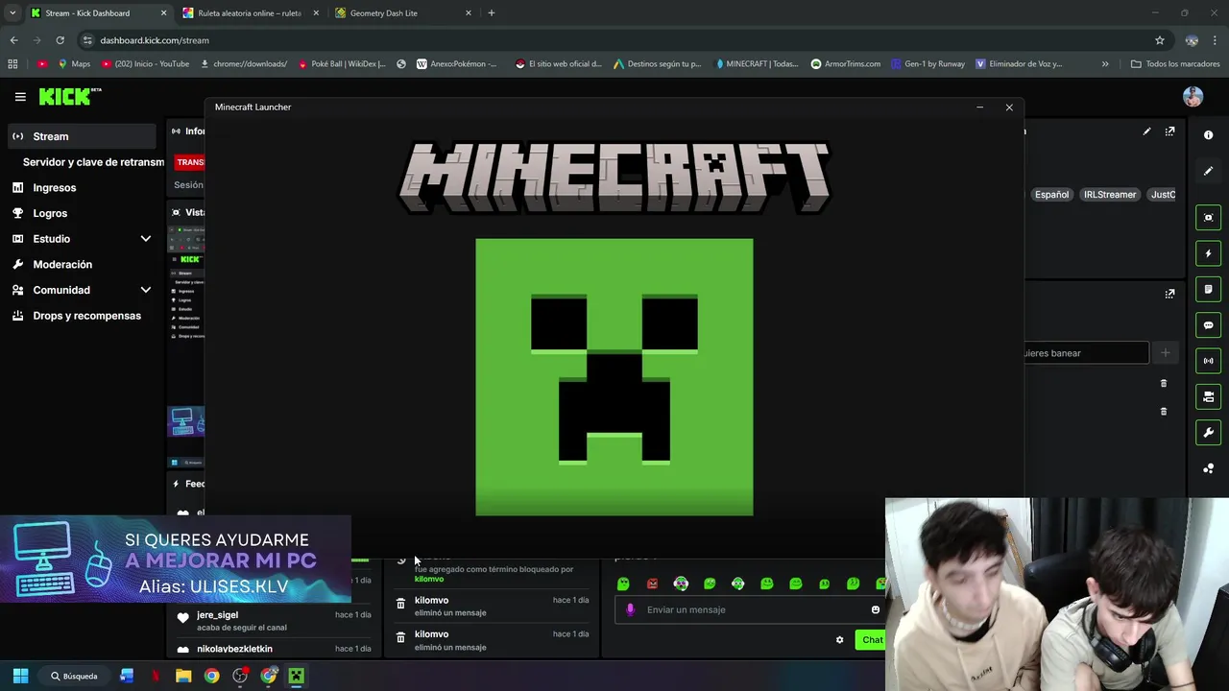This screenshot has width=1229, height=691.
Task: Switch to Geometry Dash Lite tab
Action: point(403,13)
